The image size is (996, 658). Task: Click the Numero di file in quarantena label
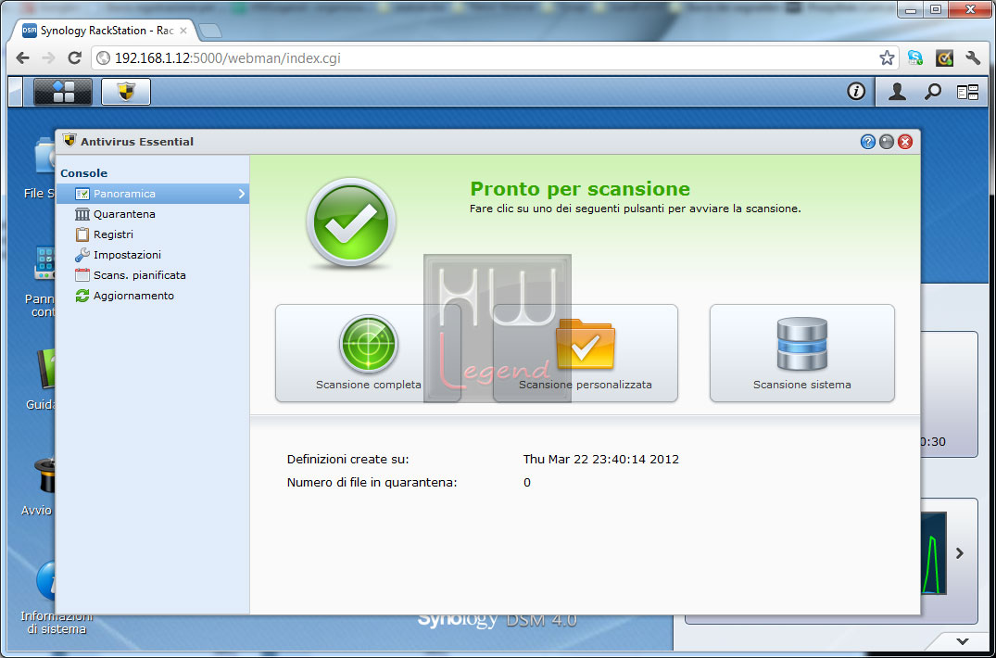372,483
